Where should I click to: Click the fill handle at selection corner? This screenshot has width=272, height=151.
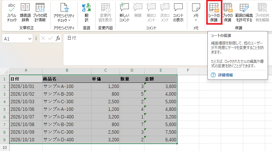177,144
